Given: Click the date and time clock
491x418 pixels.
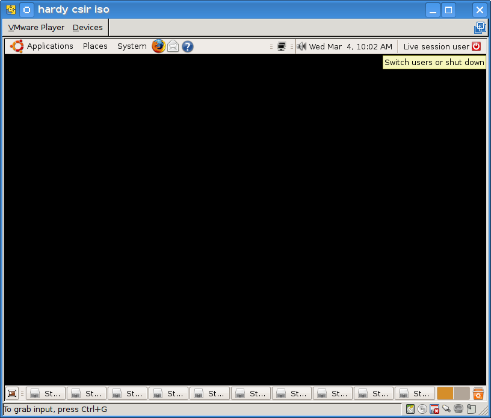Looking at the screenshot, I should coord(350,46).
